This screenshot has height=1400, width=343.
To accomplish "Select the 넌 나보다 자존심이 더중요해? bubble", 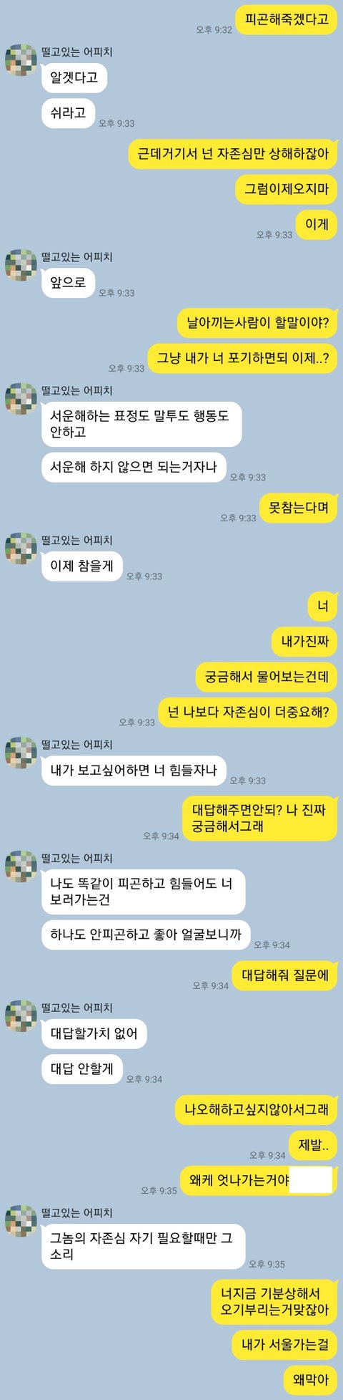I will tap(248, 713).
